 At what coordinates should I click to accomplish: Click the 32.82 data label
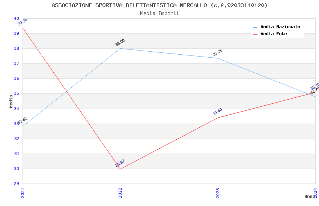click(x=23, y=120)
